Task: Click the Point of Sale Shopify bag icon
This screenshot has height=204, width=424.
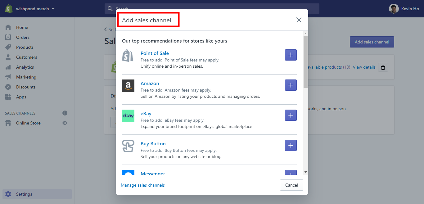Action: (128, 56)
